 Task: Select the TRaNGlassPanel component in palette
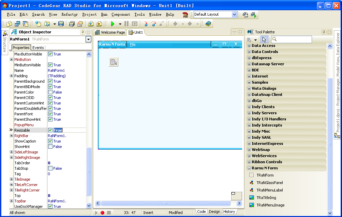point(269,183)
